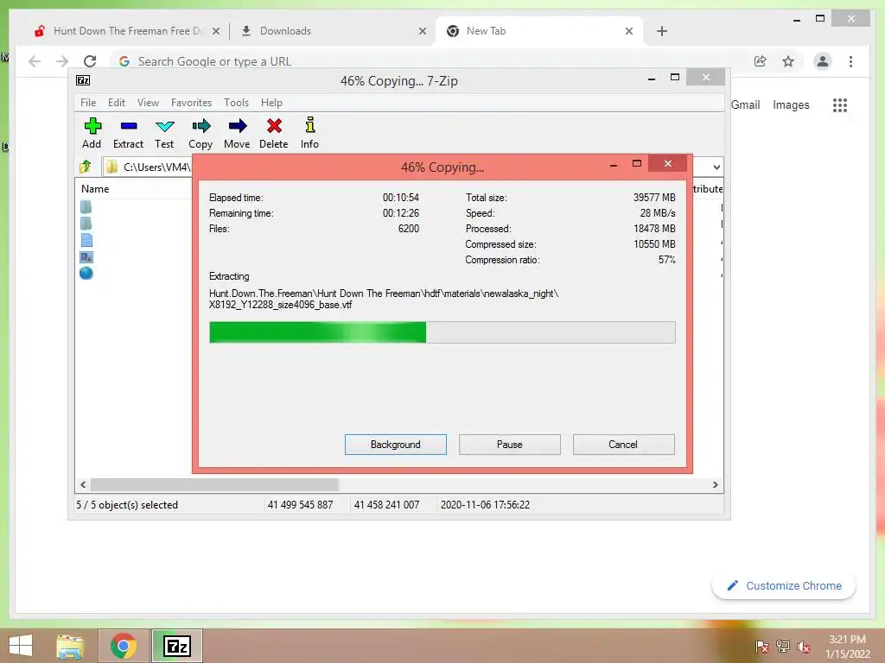Click 7-Zip taskbar icon
Viewport: 885px width, 663px height.
[x=177, y=646]
